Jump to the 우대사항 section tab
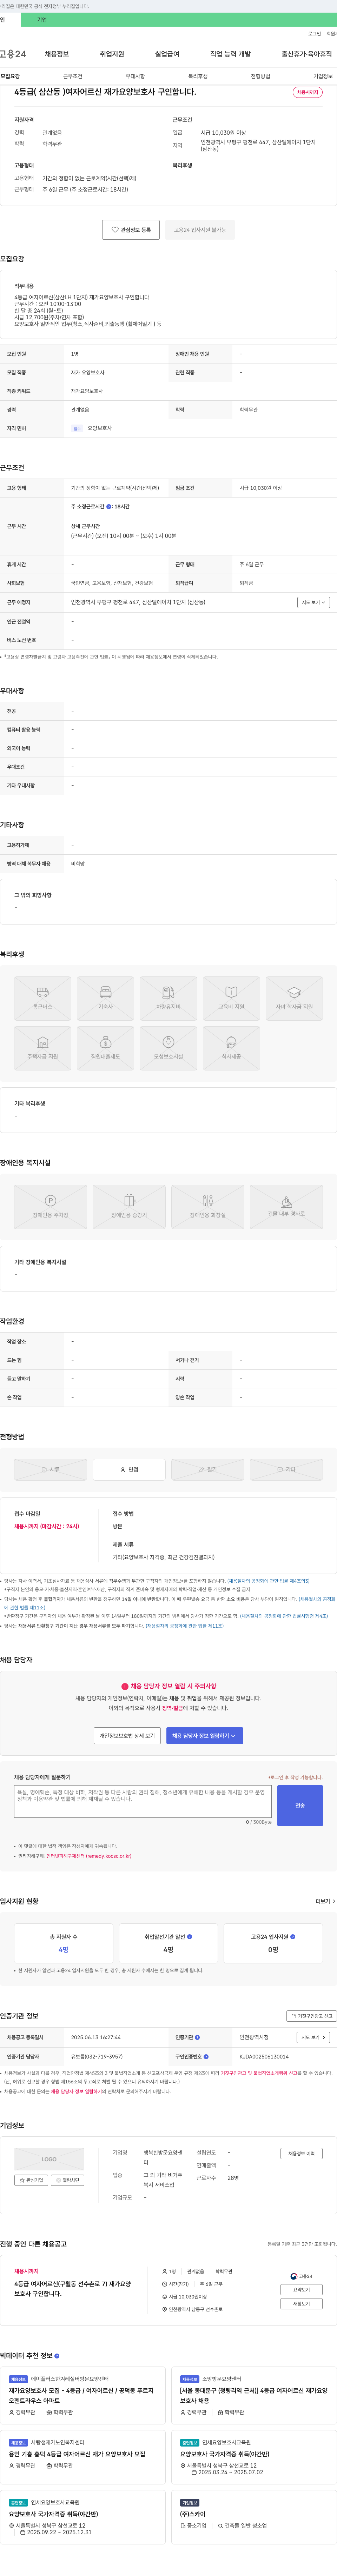The width and height of the screenshot is (337, 2576). pyautogui.click(x=135, y=76)
